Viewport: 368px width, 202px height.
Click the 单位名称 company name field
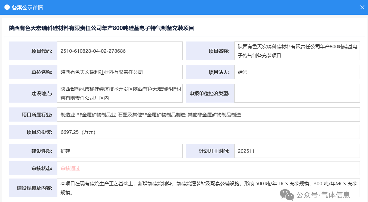(102, 72)
